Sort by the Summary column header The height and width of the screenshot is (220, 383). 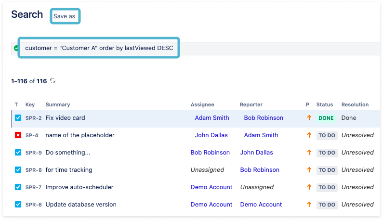point(57,104)
